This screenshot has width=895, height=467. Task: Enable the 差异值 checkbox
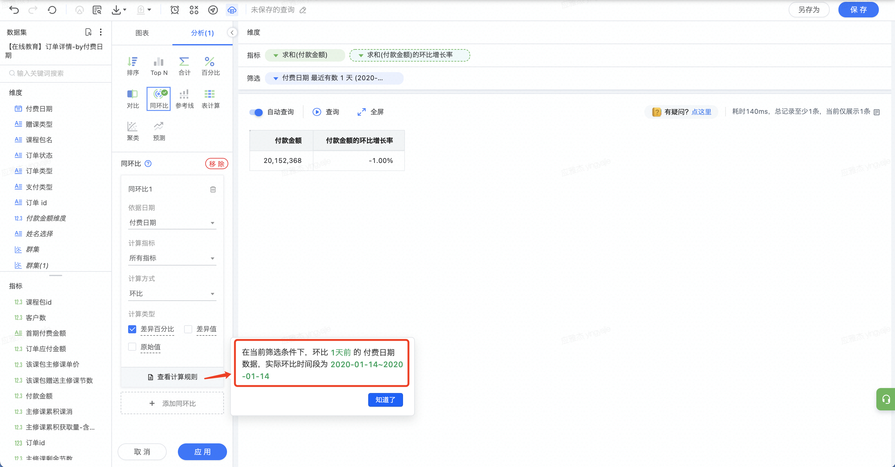[x=188, y=329]
